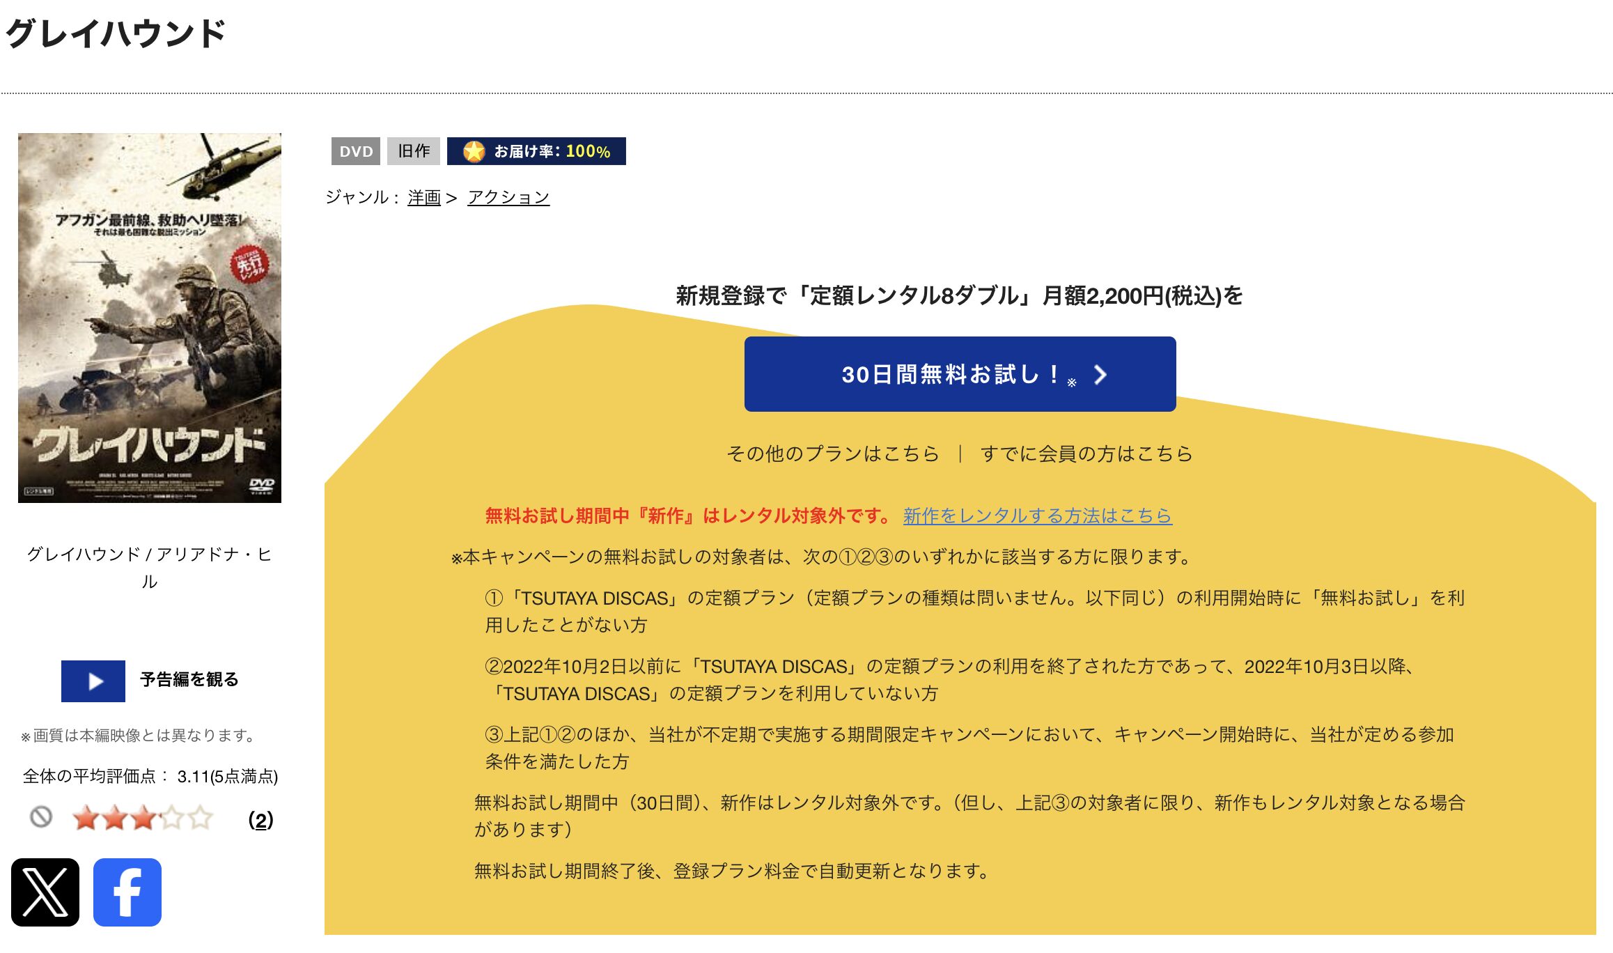Open the アクション genre link
Viewport: 1613px width, 953px height.
pos(508,197)
